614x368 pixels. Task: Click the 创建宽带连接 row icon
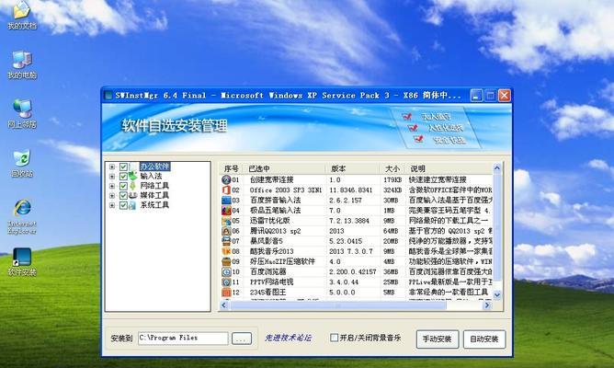point(226,180)
